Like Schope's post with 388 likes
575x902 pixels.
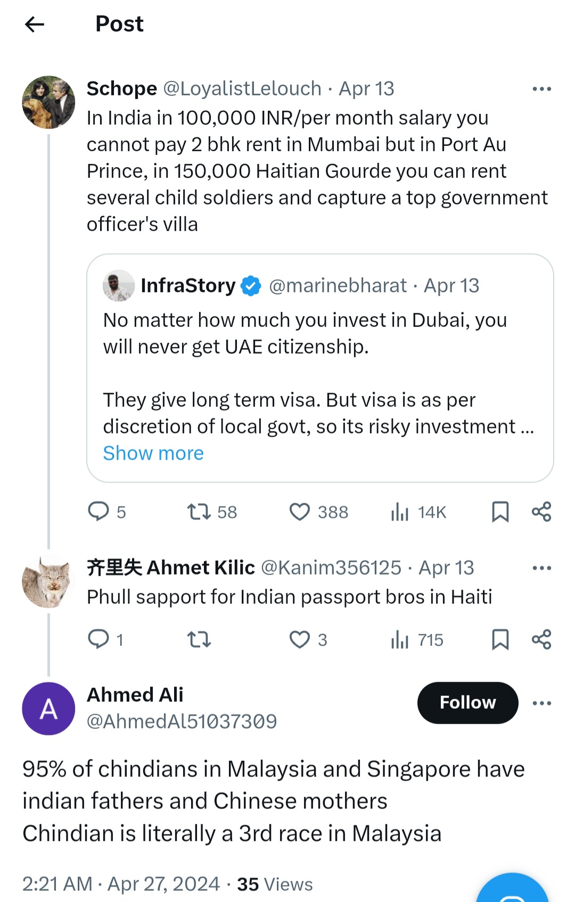click(x=300, y=512)
